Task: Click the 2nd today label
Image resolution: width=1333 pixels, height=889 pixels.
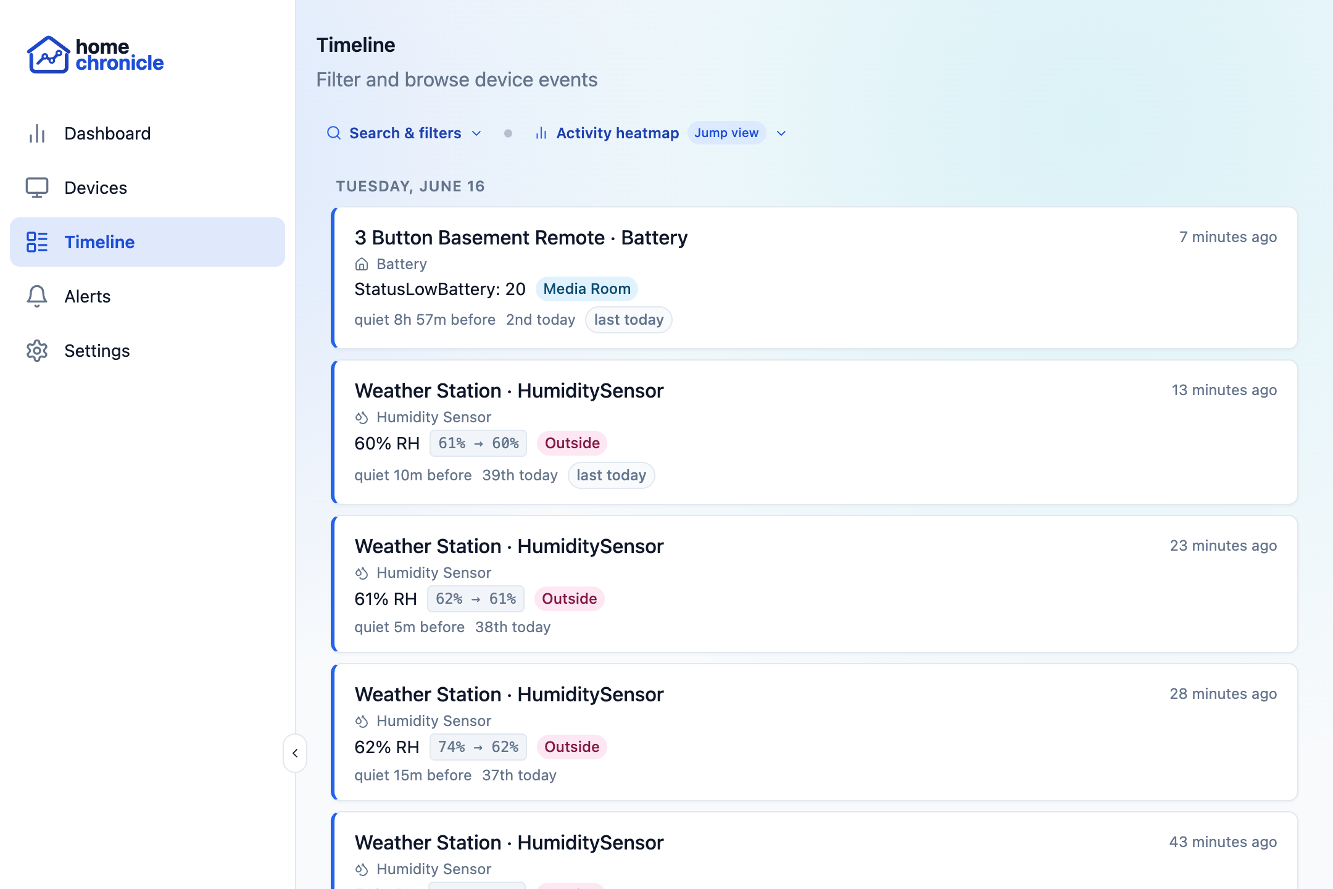Action: pos(541,320)
